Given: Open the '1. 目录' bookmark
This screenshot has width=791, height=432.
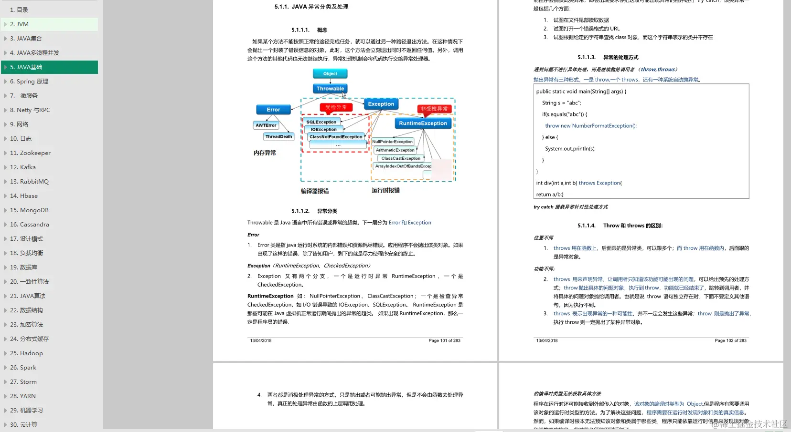Looking at the screenshot, I should point(19,10).
